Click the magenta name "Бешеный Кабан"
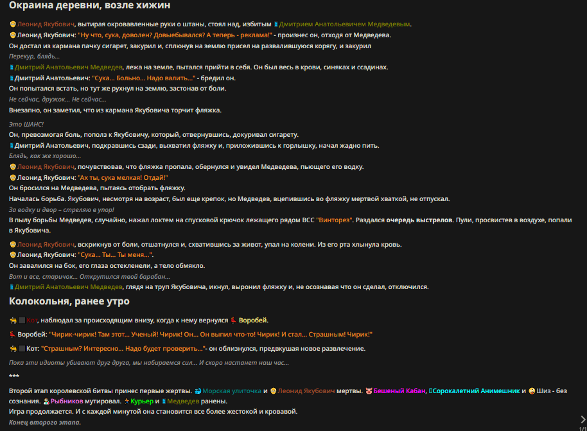587x431 pixels. [x=399, y=391]
